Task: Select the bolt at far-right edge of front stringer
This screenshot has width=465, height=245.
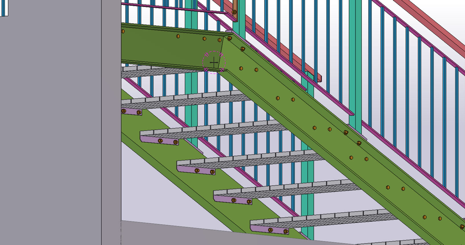Action: pos(462,226)
